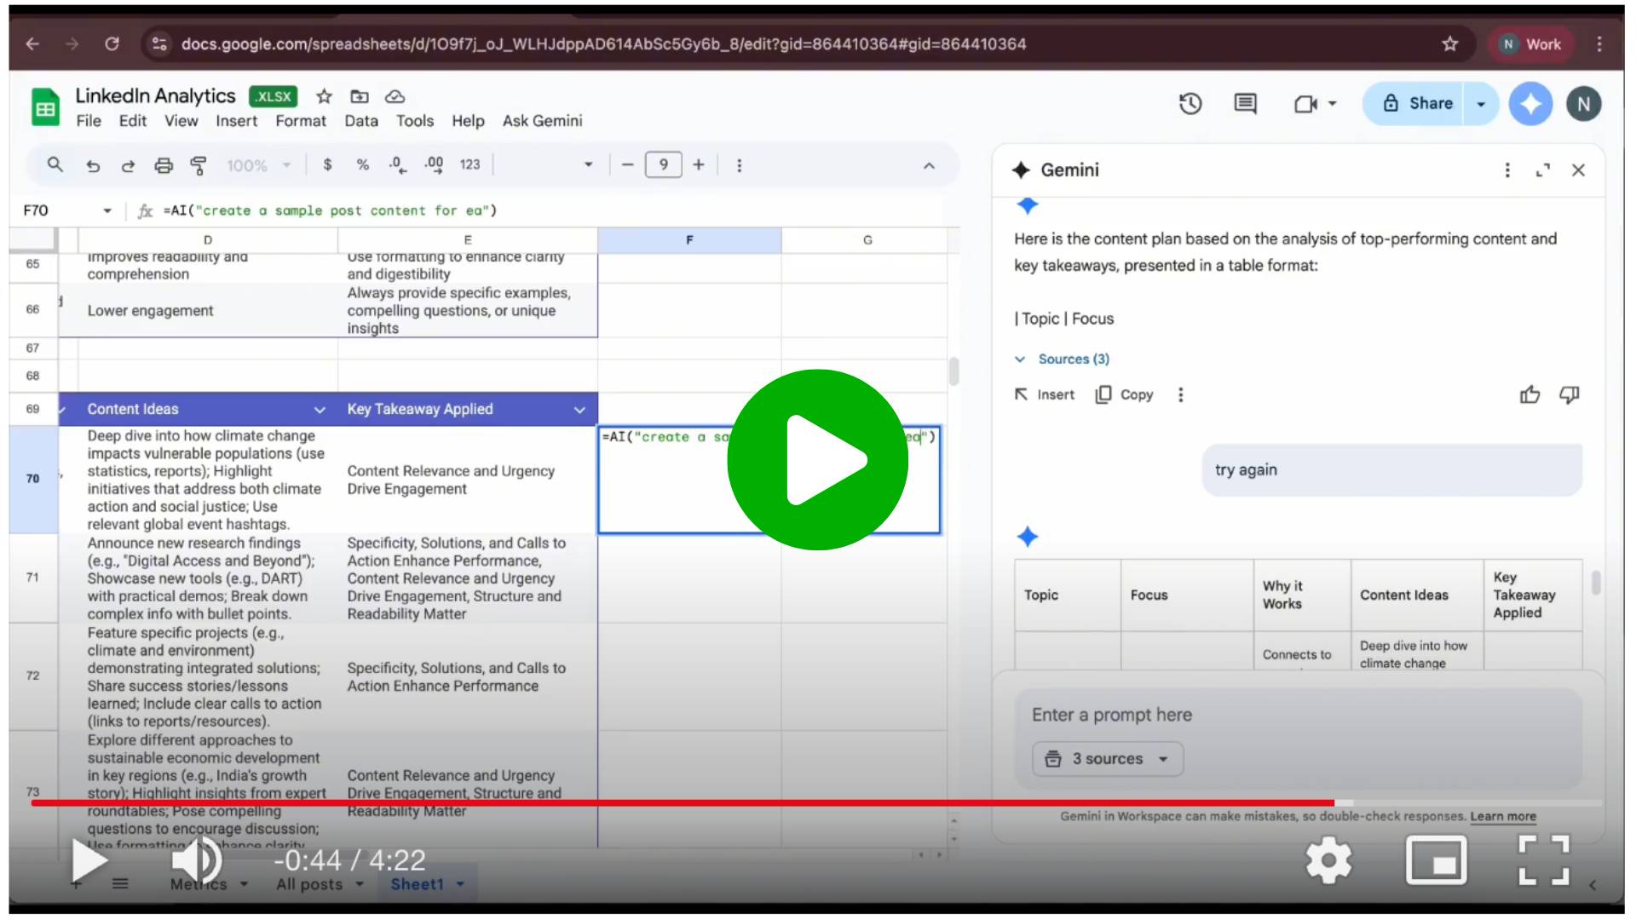Click thumbs up on Gemini response
The width and height of the screenshot is (1636, 920).
pyautogui.click(x=1529, y=394)
